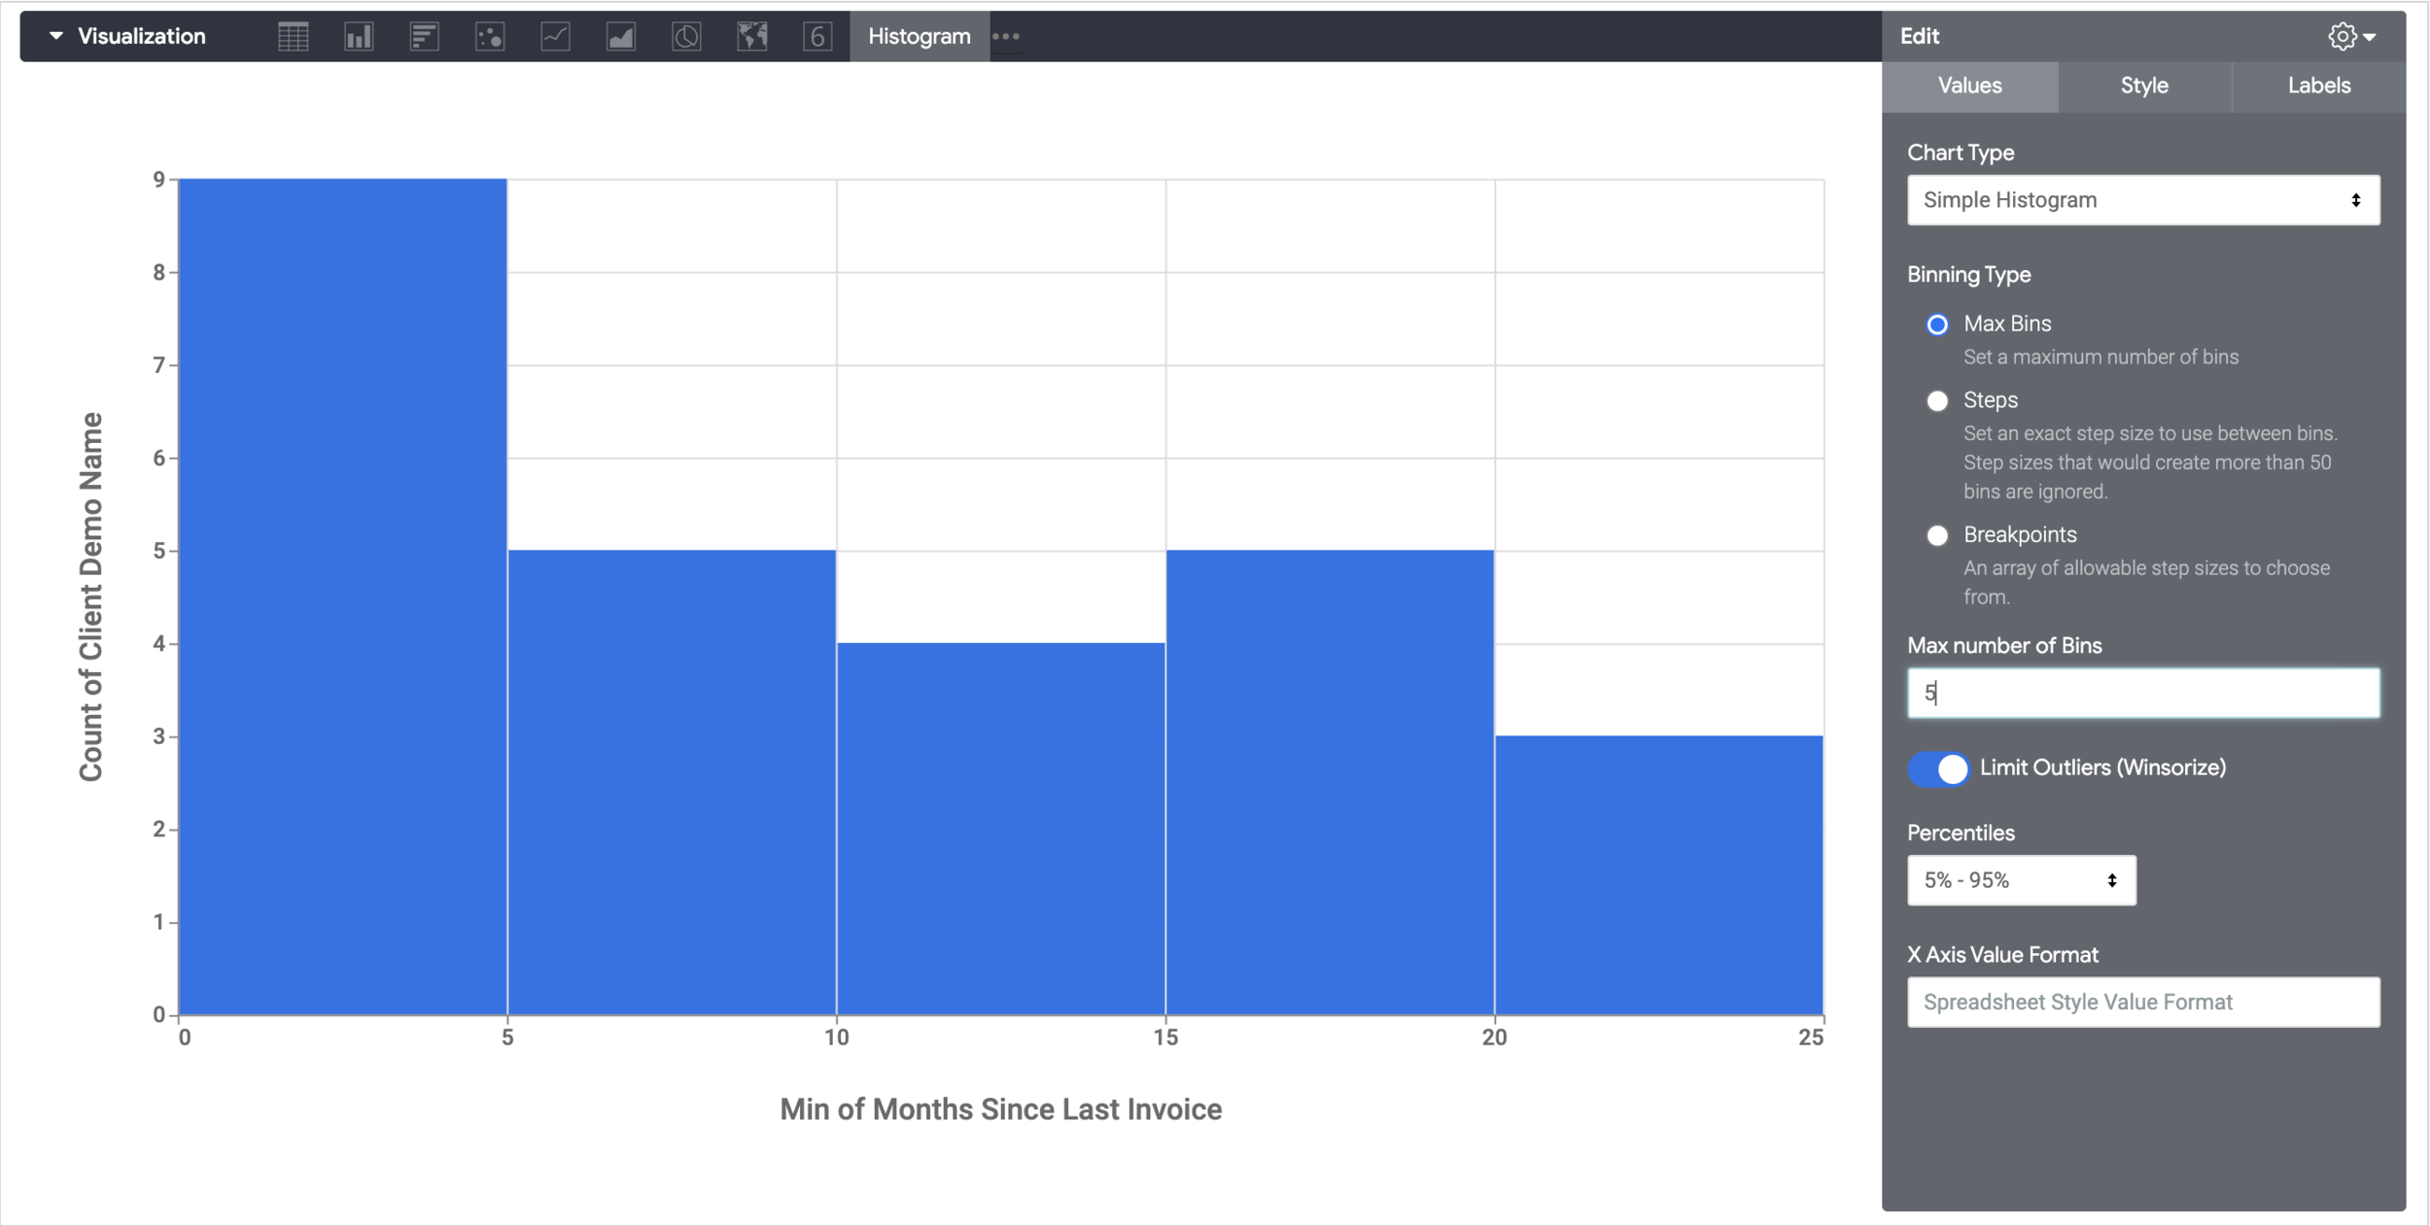Image resolution: width=2430 pixels, height=1226 pixels.
Task: Disable Limit Outliers (Winsorize) toggle
Action: pos(1939,768)
